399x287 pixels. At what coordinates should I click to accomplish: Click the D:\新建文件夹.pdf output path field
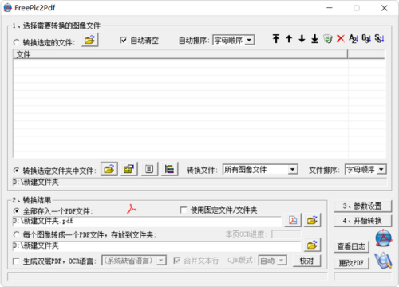(147, 221)
